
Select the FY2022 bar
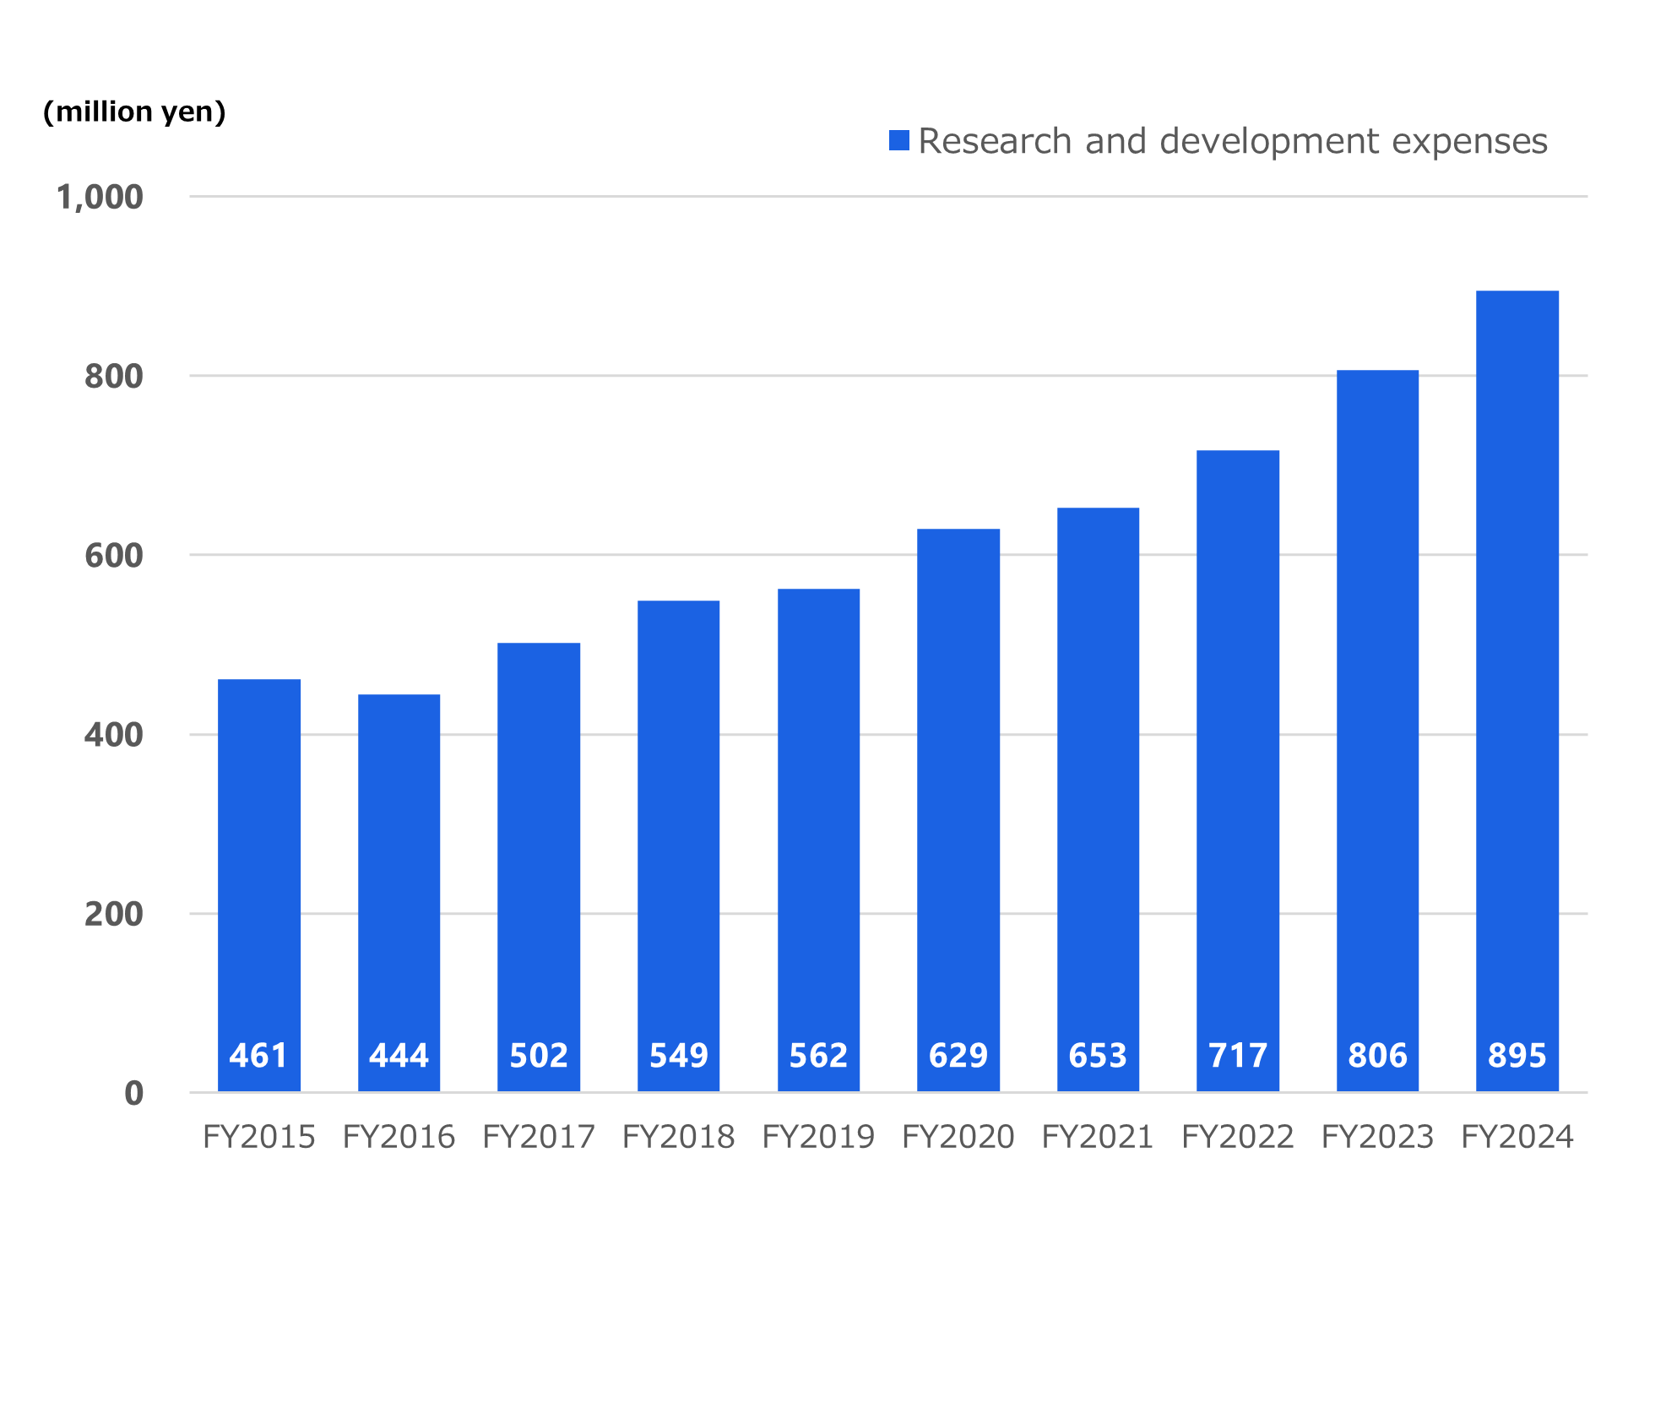(1238, 771)
